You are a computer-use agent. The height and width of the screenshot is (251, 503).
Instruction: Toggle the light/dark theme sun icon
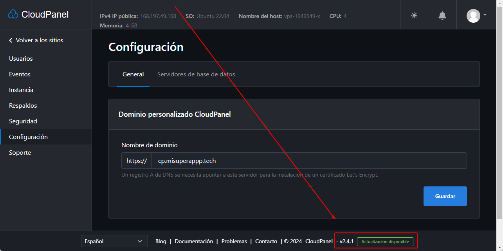414,15
